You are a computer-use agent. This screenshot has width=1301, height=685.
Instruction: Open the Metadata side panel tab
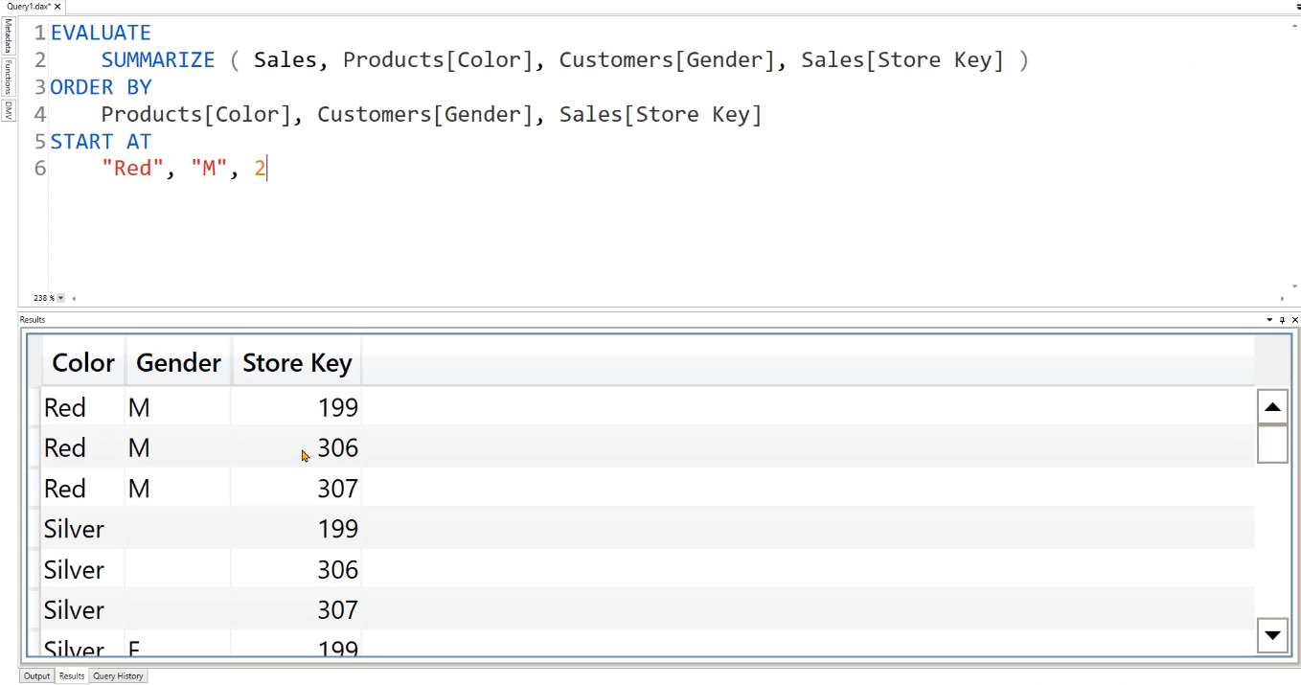coord(8,34)
